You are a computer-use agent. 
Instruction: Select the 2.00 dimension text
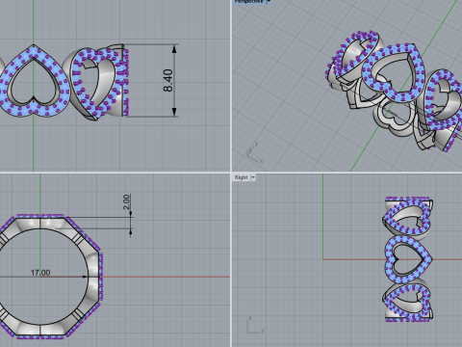click(x=126, y=201)
